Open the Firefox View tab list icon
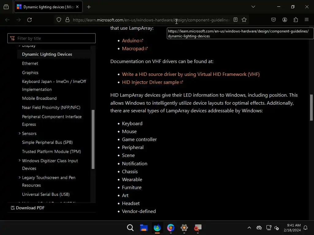The height and width of the screenshot is (235, 314). (6, 7)
